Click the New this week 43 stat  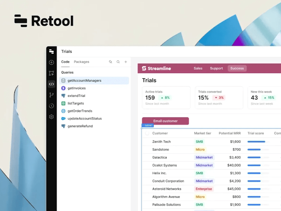coord(264,98)
